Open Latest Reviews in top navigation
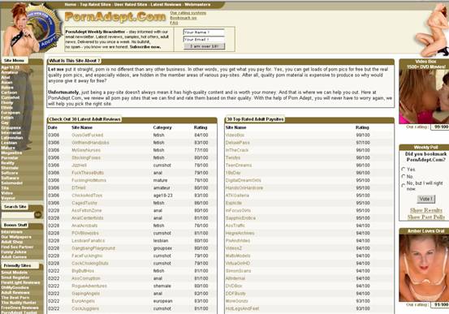The image size is (449, 314). tap(166, 5)
